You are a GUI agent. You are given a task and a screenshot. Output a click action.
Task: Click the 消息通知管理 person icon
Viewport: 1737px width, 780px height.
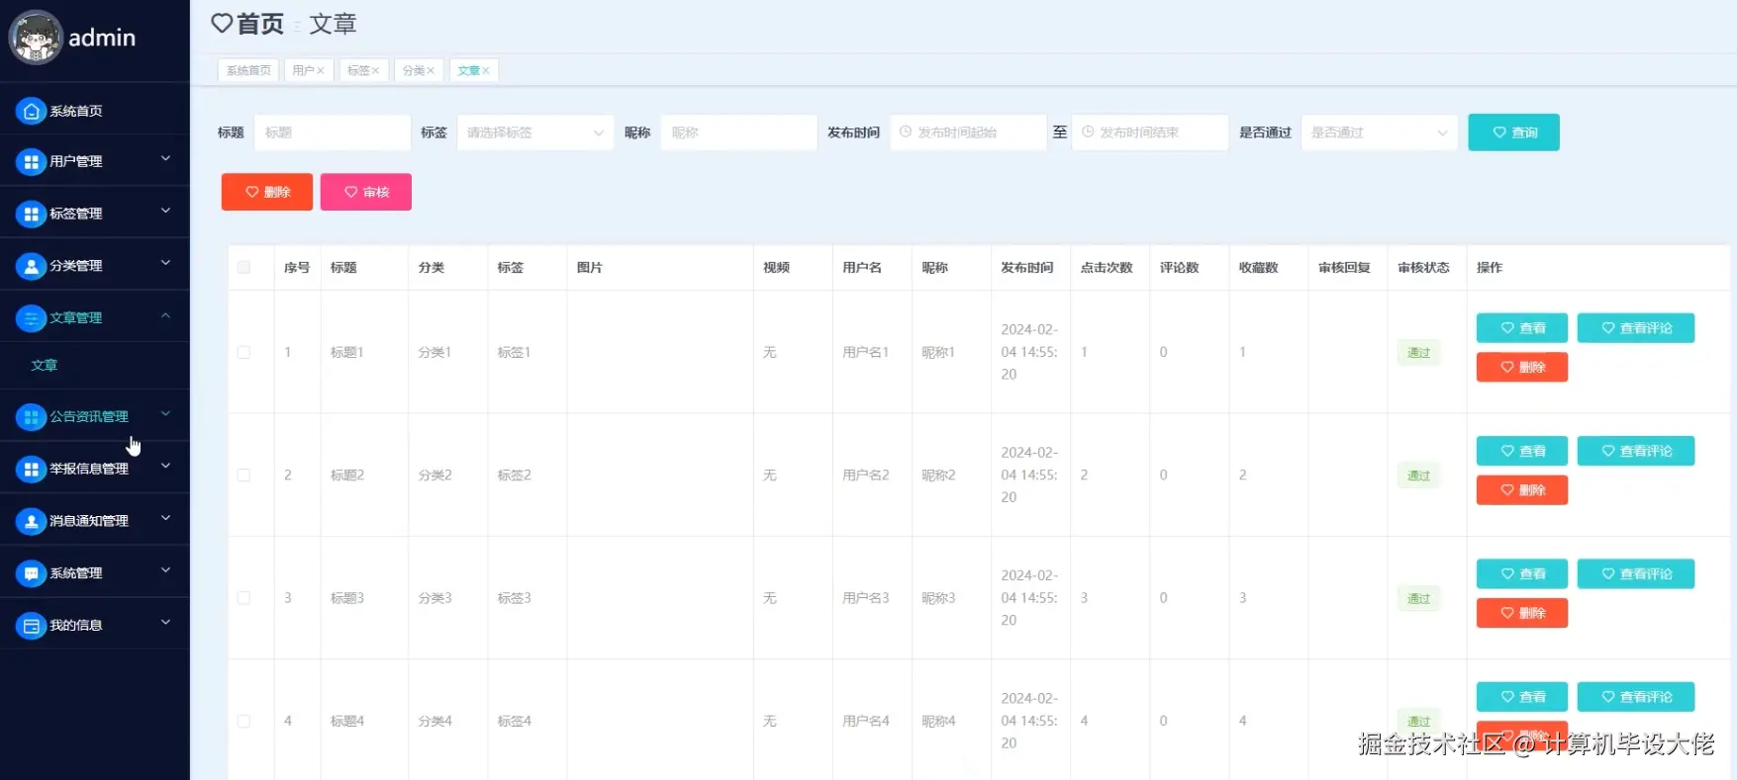pos(32,521)
